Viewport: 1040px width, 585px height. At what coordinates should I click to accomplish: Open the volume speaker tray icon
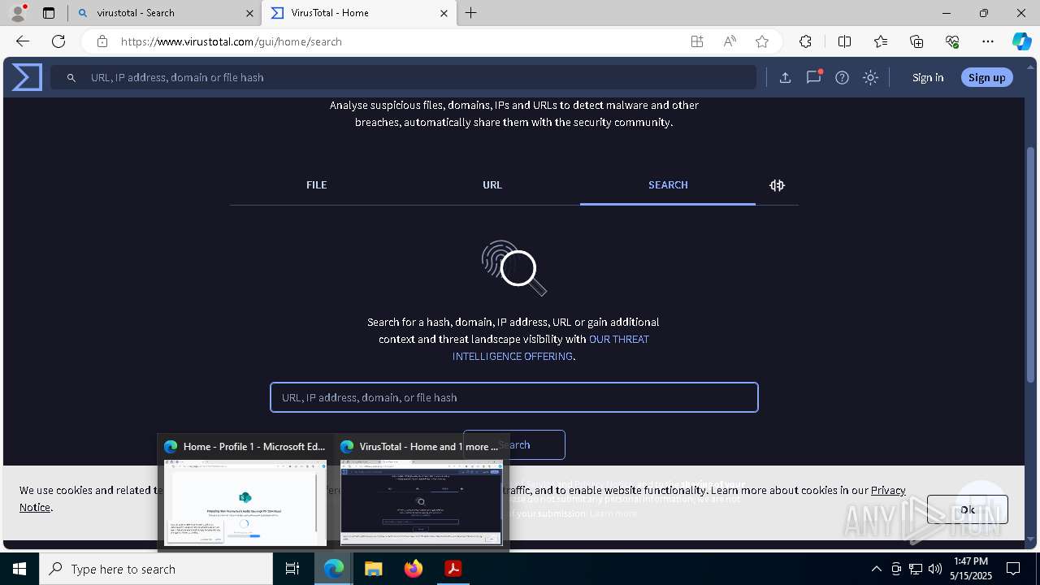935,569
